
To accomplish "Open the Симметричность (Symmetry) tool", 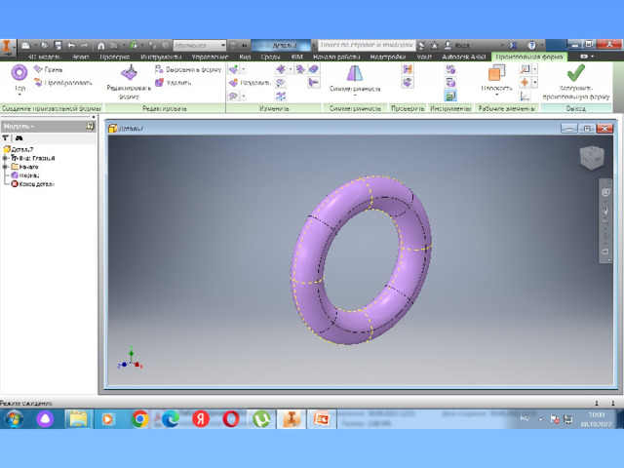I will click(353, 78).
